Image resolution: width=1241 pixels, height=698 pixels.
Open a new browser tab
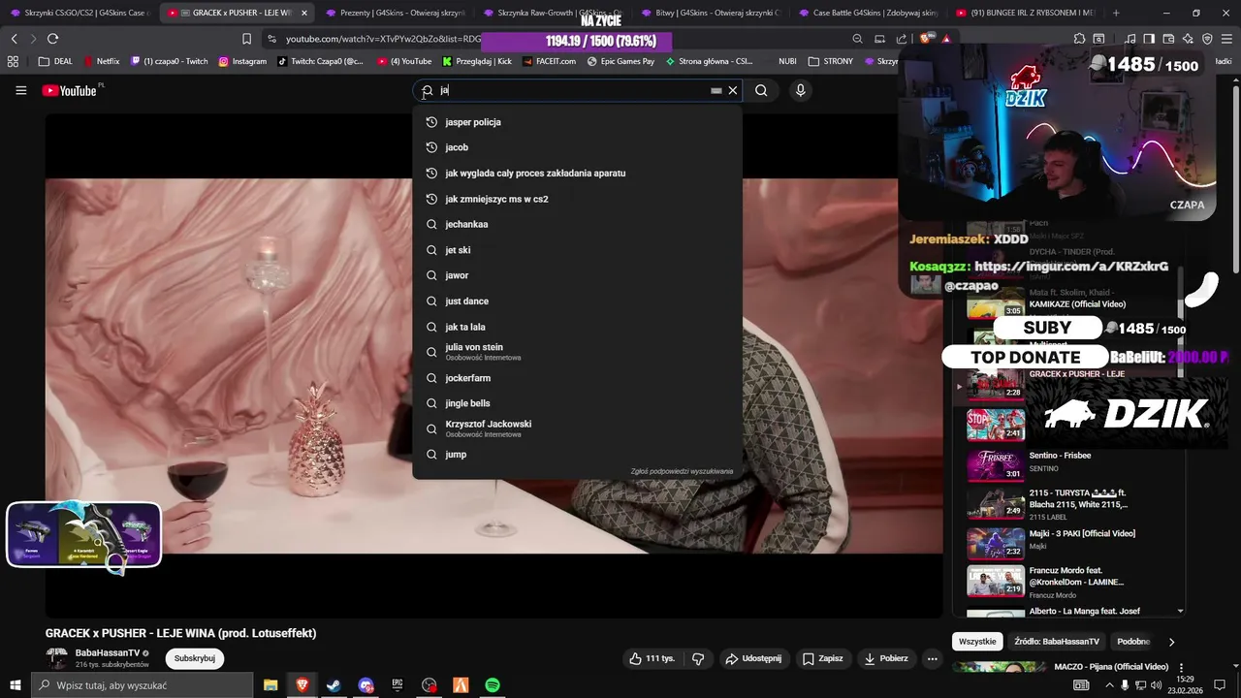coord(1116,13)
